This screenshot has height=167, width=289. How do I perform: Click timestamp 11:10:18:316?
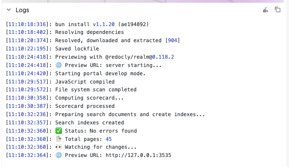tap(27, 24)
